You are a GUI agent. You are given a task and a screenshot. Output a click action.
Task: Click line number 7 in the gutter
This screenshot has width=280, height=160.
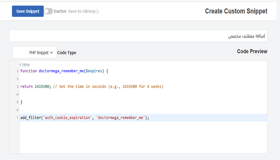[x=17, y=118]
